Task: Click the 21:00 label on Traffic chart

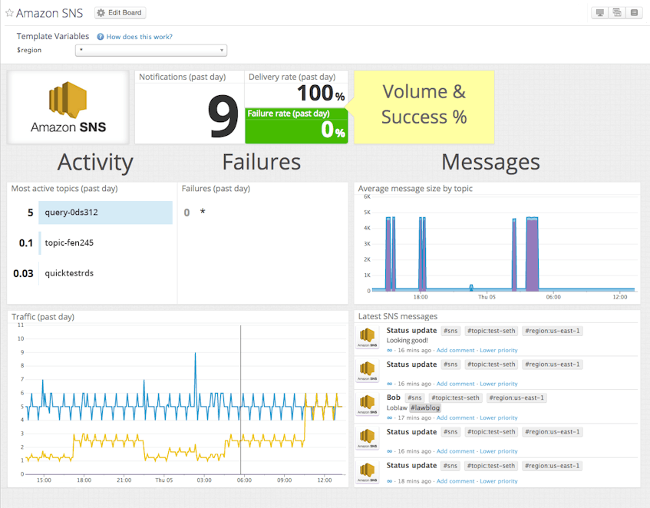Action: (124, 480)
